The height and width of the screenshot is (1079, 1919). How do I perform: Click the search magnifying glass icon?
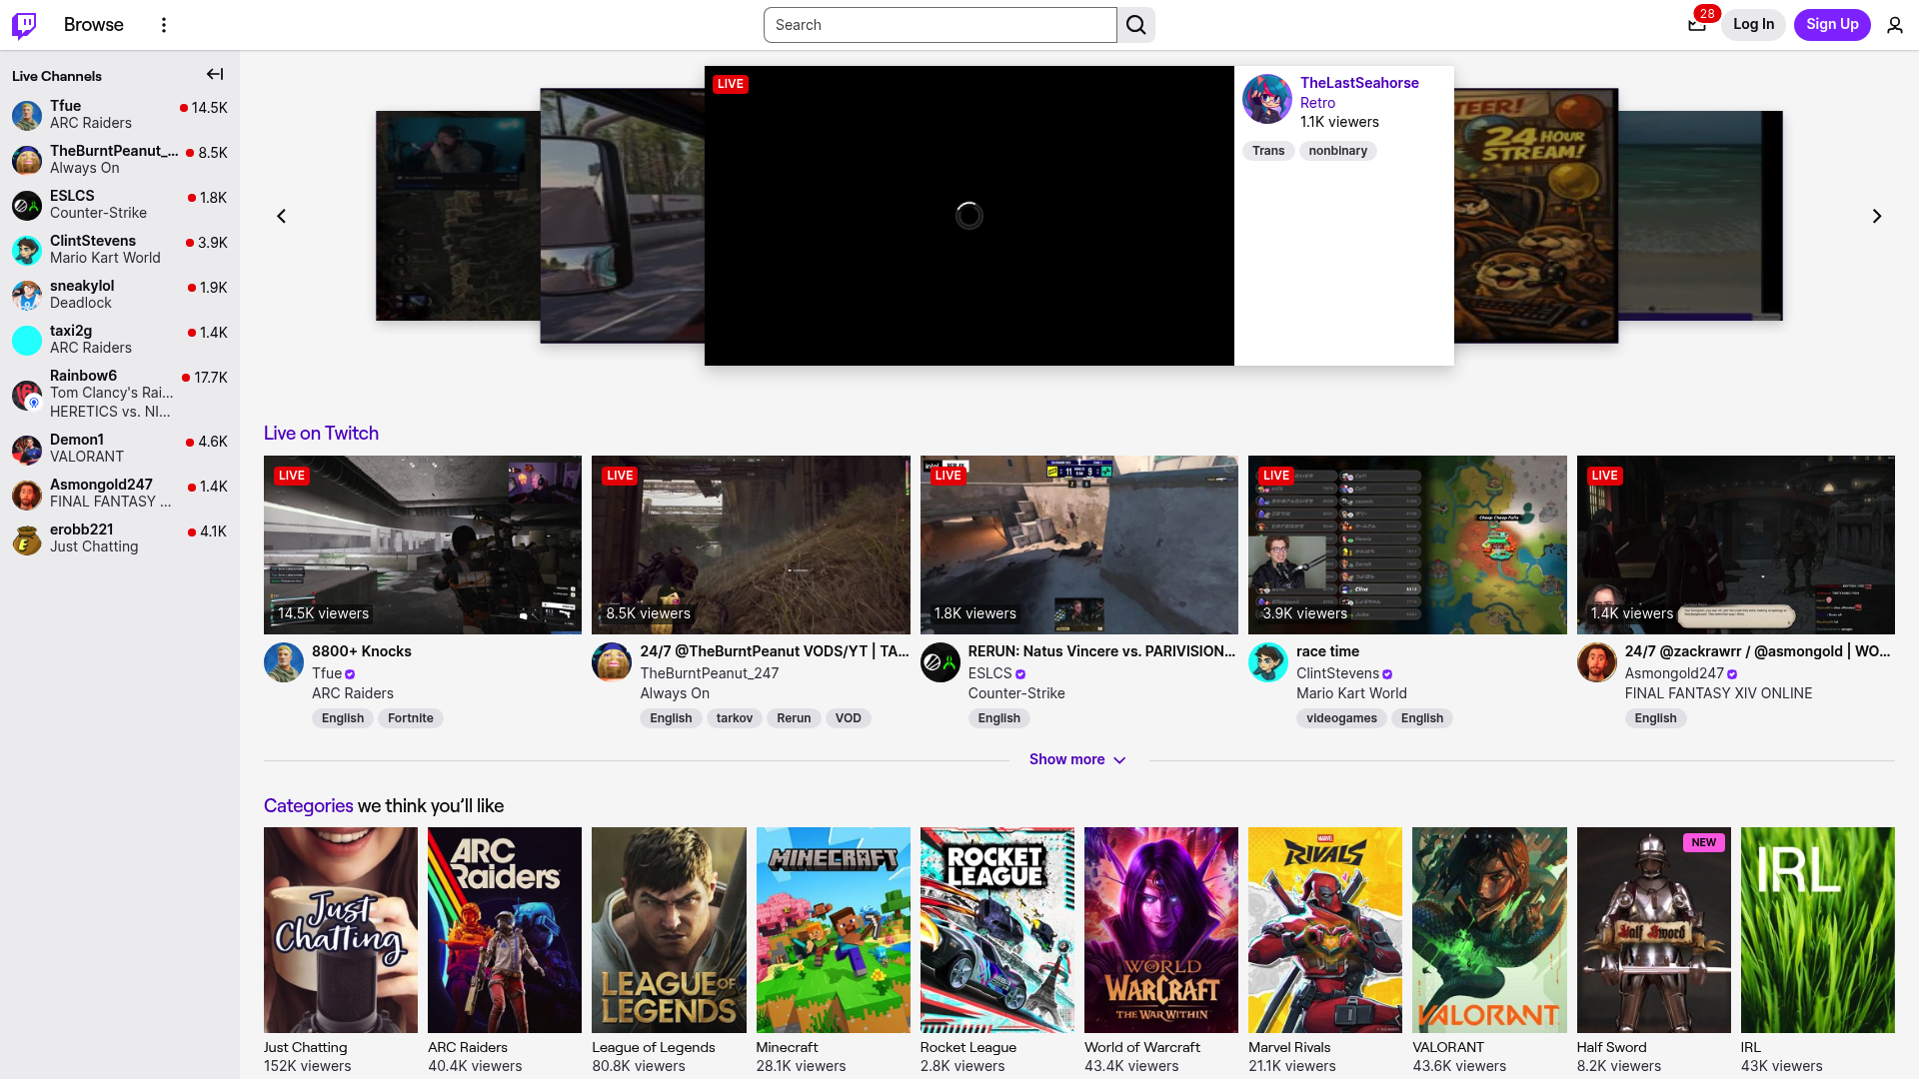(x=1135, y=24)
